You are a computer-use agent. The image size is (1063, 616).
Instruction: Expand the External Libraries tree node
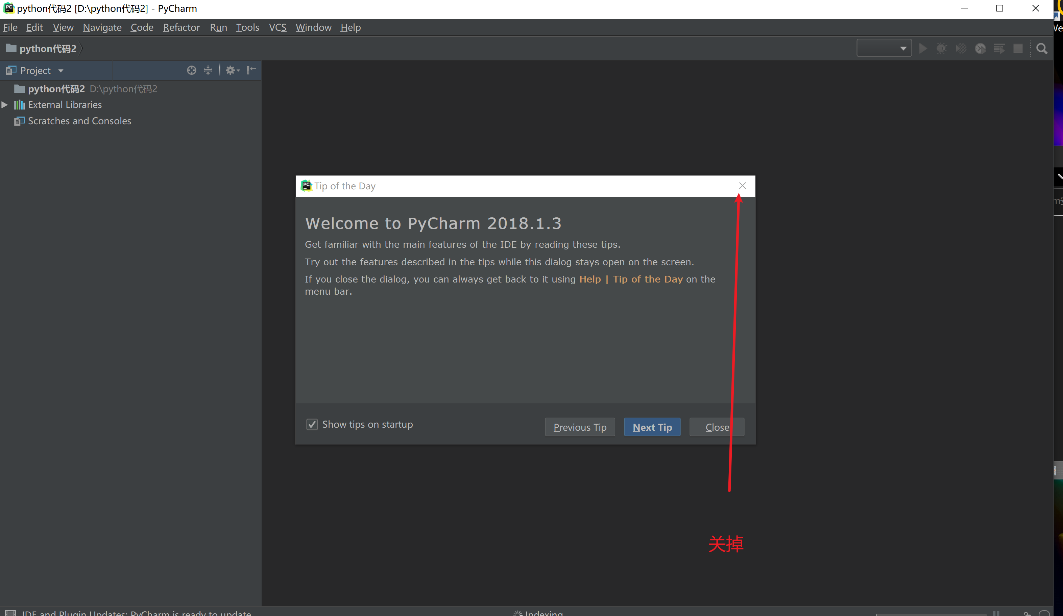[5, 105]
